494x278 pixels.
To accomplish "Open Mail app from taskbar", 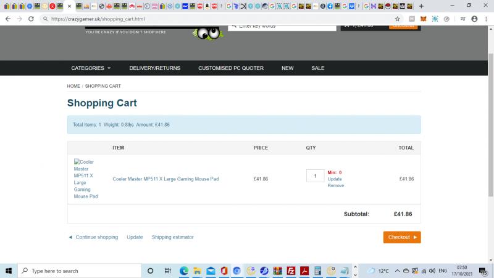I will click(x=211, y=271).
